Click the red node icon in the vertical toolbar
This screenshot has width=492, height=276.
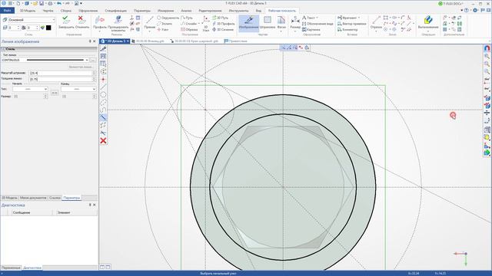103,79
